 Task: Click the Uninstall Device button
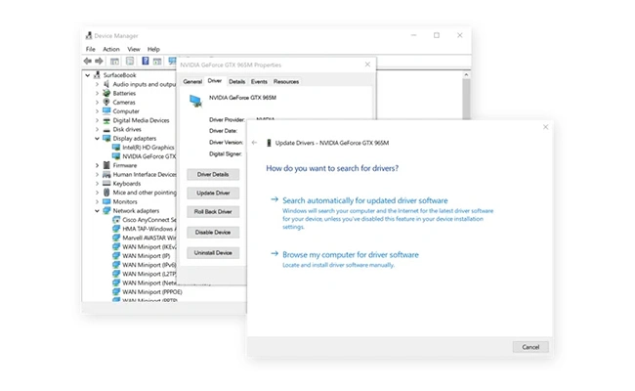pos(213,253)
